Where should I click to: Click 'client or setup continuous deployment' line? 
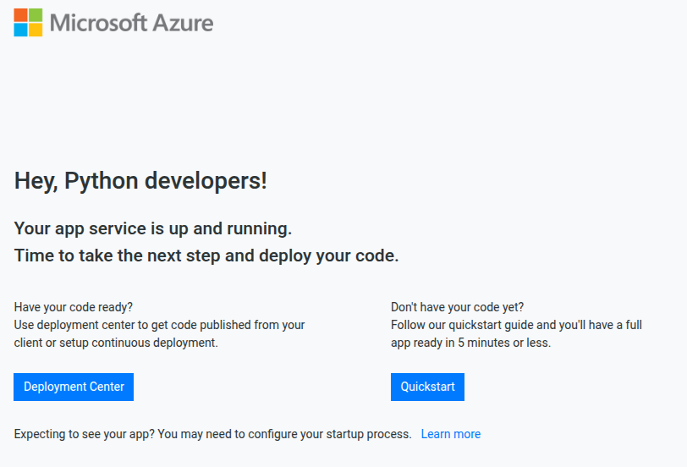point(116,343)
